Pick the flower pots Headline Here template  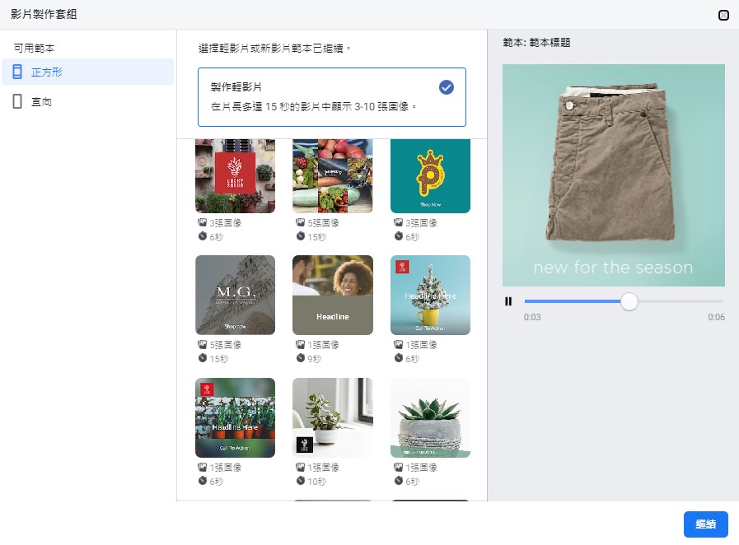click(x=235, y=417)
